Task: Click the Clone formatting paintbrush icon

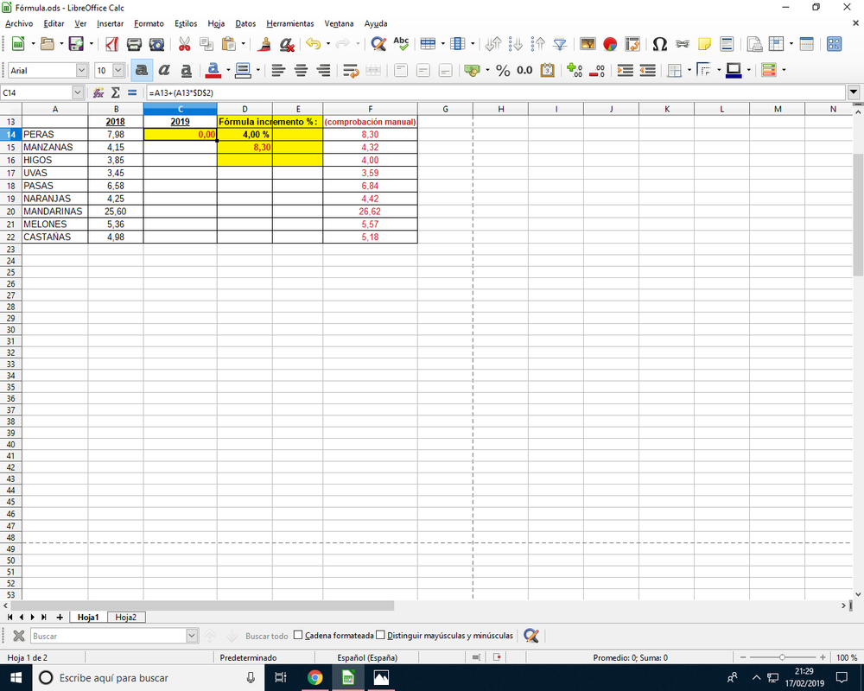Action: [264, 43]
